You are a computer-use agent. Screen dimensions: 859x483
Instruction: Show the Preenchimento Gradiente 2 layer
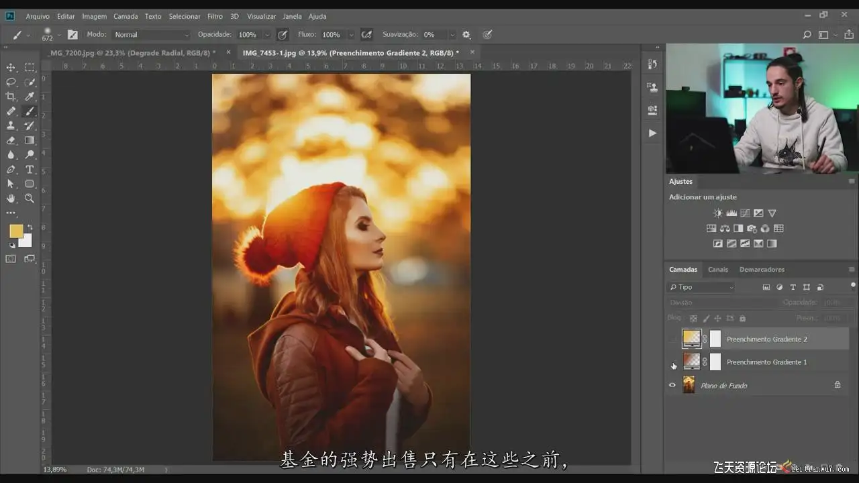coord(672,339)
